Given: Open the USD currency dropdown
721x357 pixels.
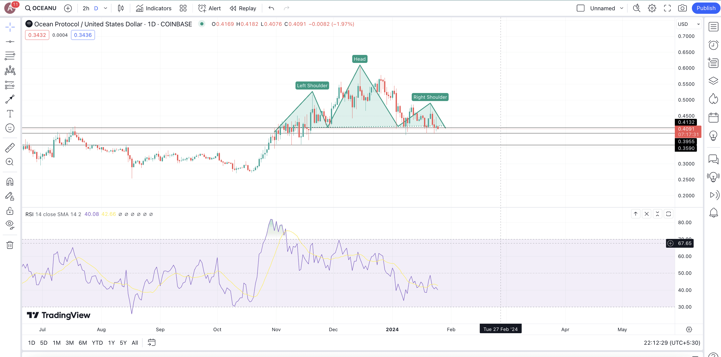Looking at the screenshot, I should tap(689, 24).
